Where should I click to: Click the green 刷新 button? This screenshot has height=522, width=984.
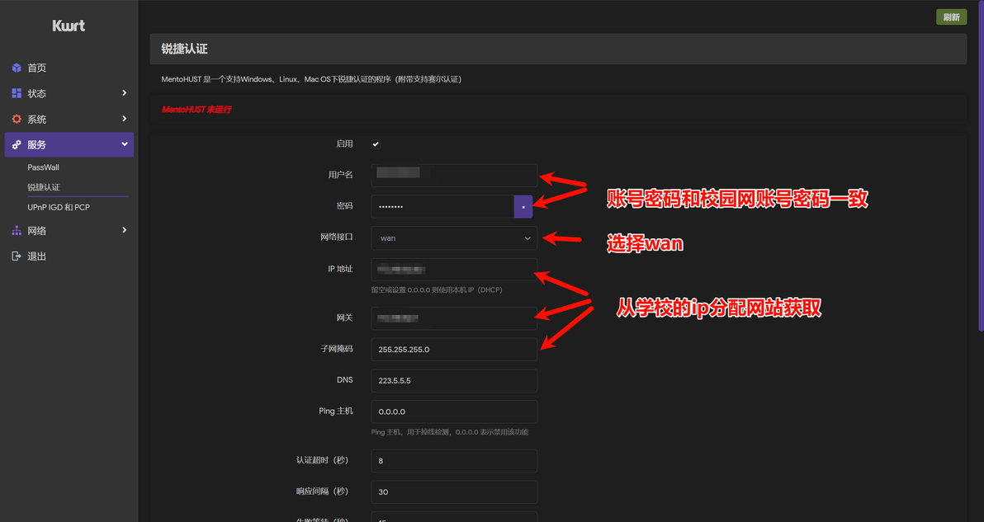click(951, 17)
